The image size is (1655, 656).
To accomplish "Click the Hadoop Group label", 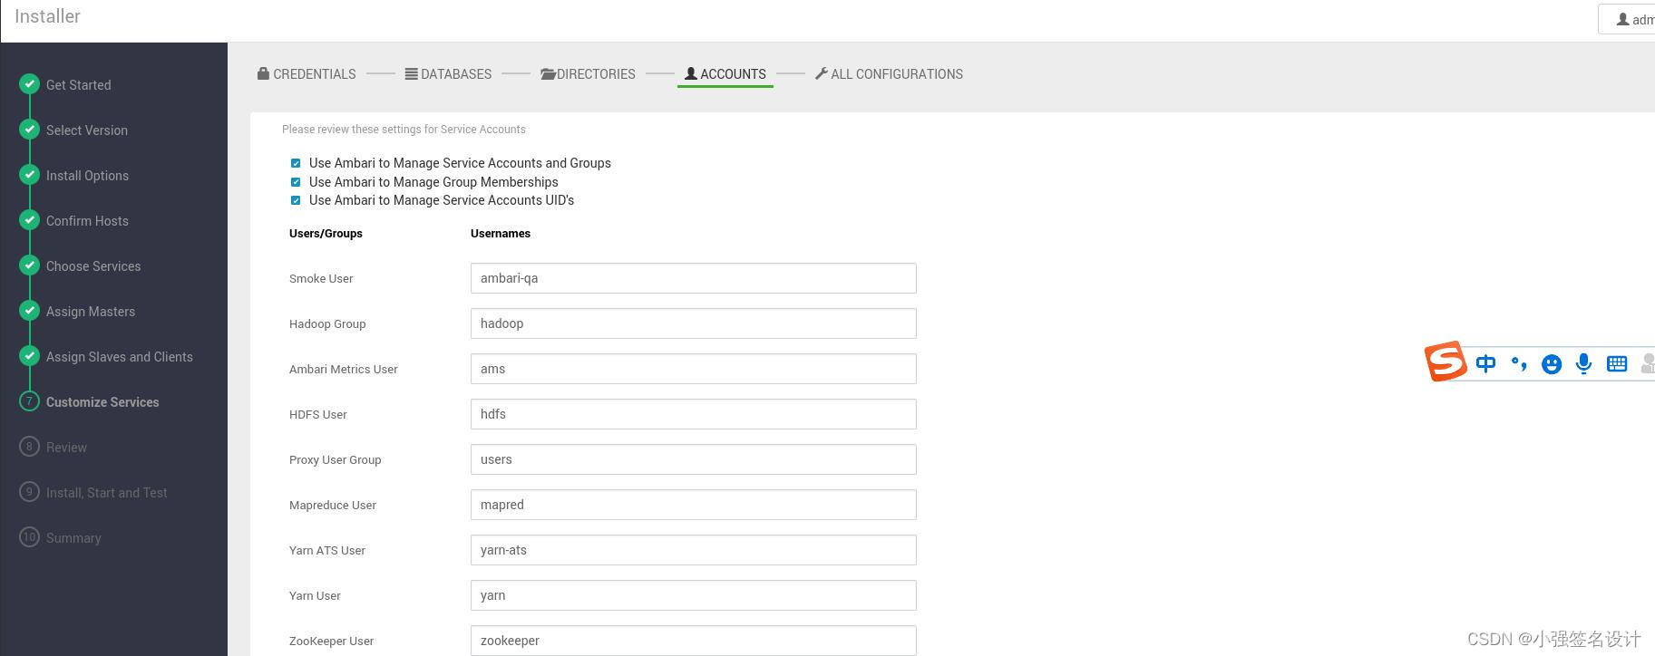I will [327, 324].
